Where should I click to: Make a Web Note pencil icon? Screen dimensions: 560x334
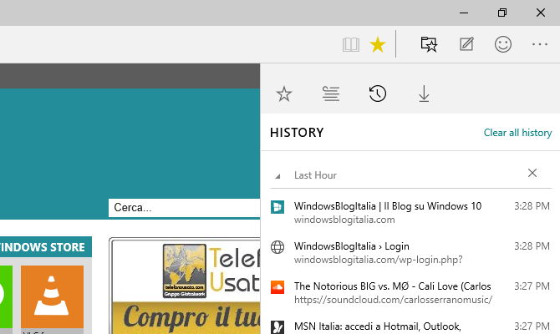pyautogui.click(x=466, y=44)
